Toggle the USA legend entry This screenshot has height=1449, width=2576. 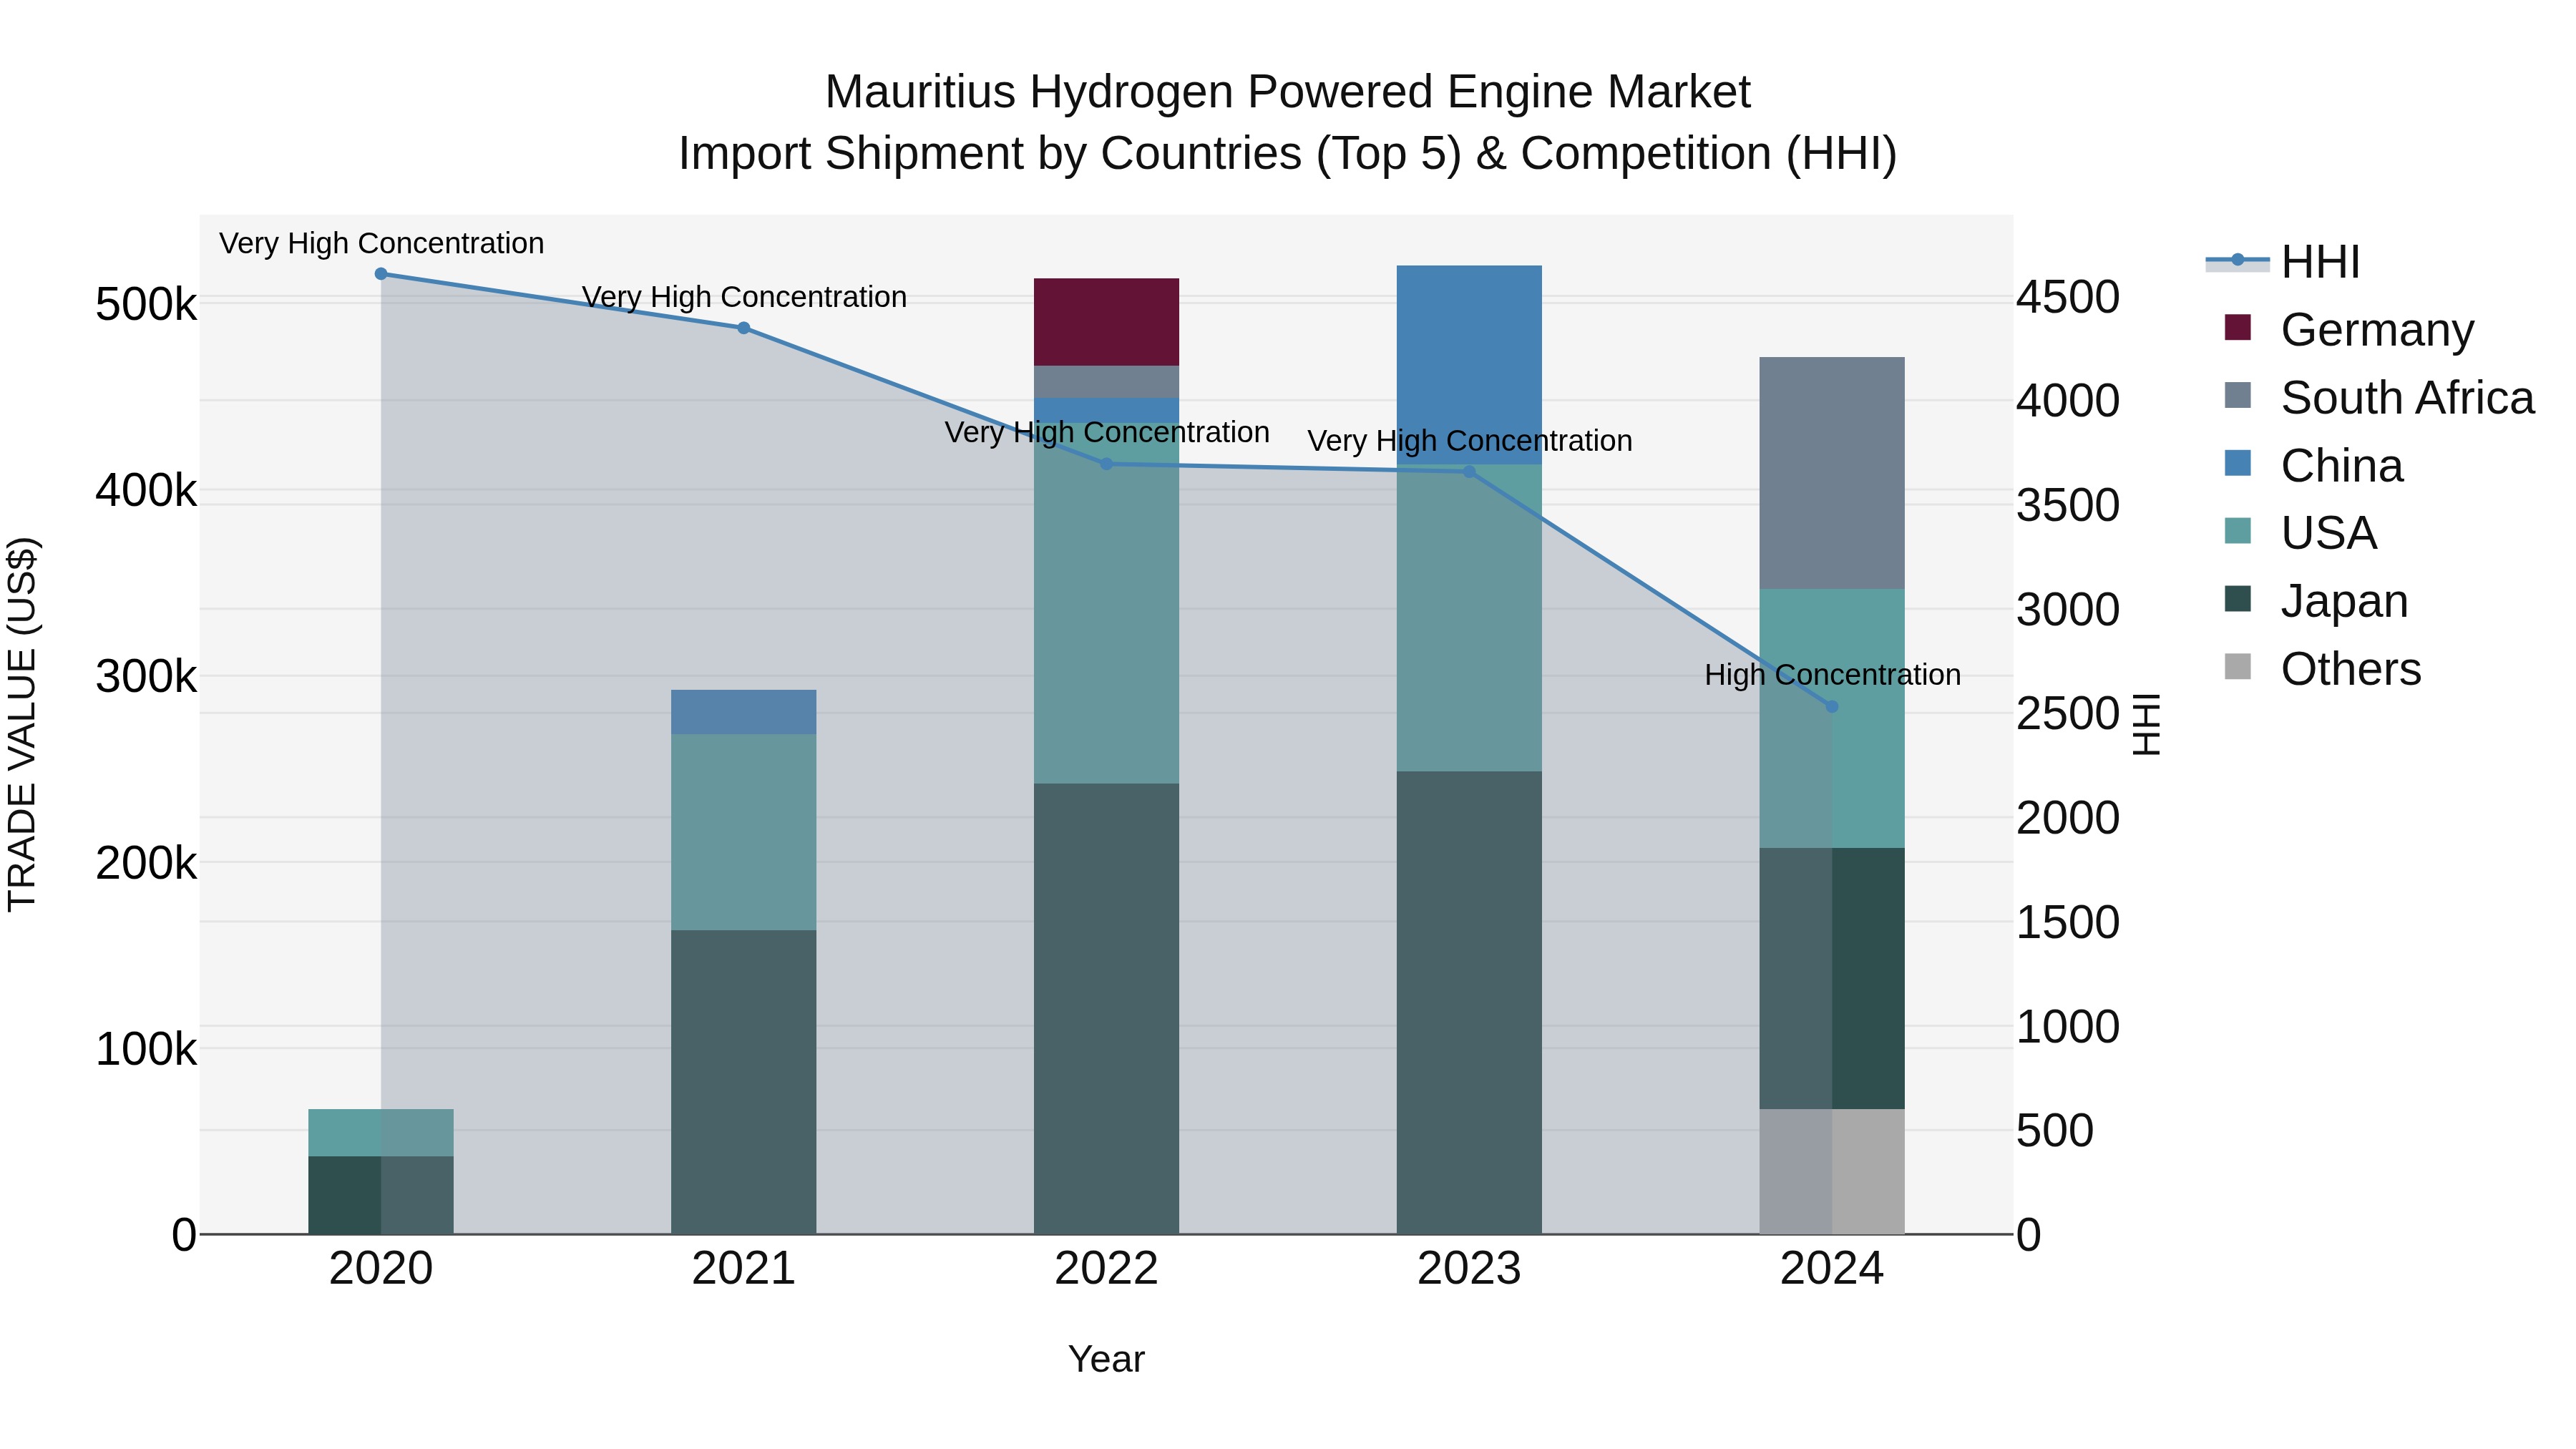(x=2300, y=532)
